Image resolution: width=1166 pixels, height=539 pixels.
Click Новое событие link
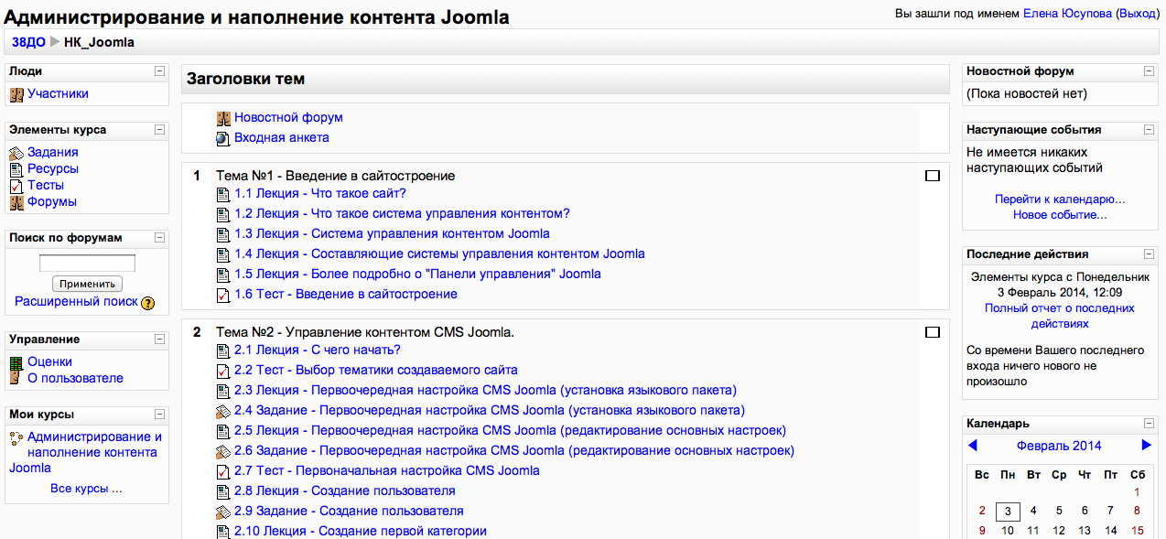[1060, 215]
